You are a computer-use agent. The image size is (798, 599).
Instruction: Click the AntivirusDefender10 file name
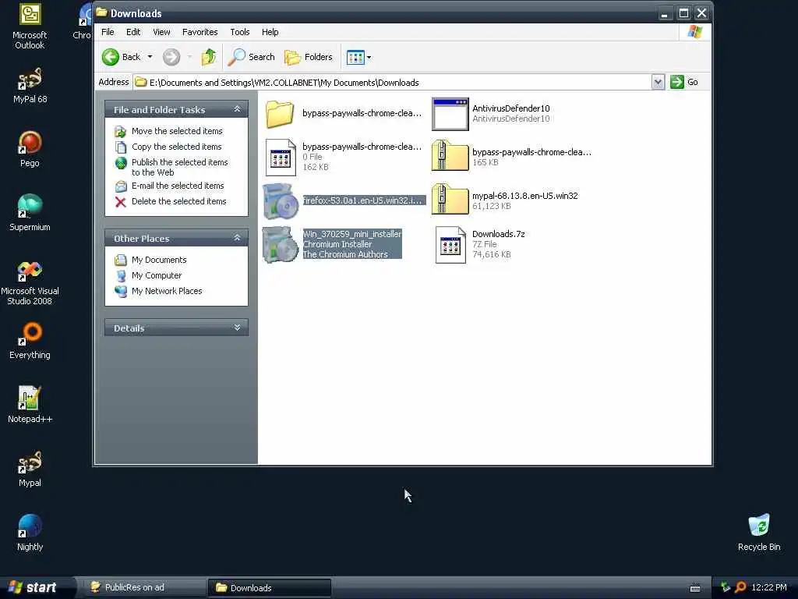(511, 108)
